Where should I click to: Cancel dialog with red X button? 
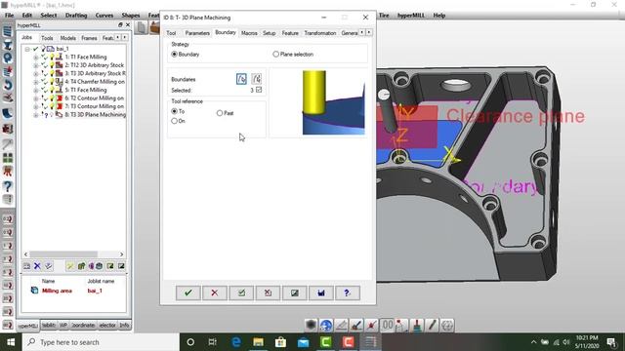click(x=215, y=292)
